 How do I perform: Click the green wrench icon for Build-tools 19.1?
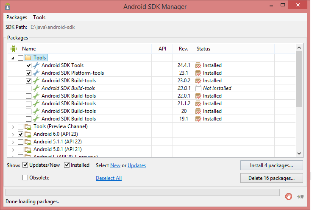tap(36, 119)
